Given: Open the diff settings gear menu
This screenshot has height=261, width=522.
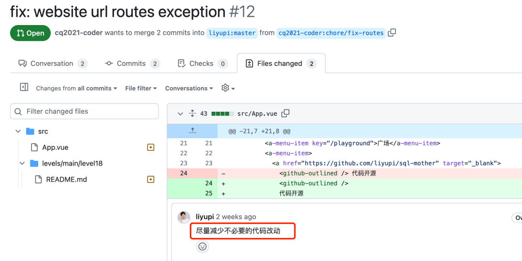Looking at the screenshot, I should click(x=228, y=88).
